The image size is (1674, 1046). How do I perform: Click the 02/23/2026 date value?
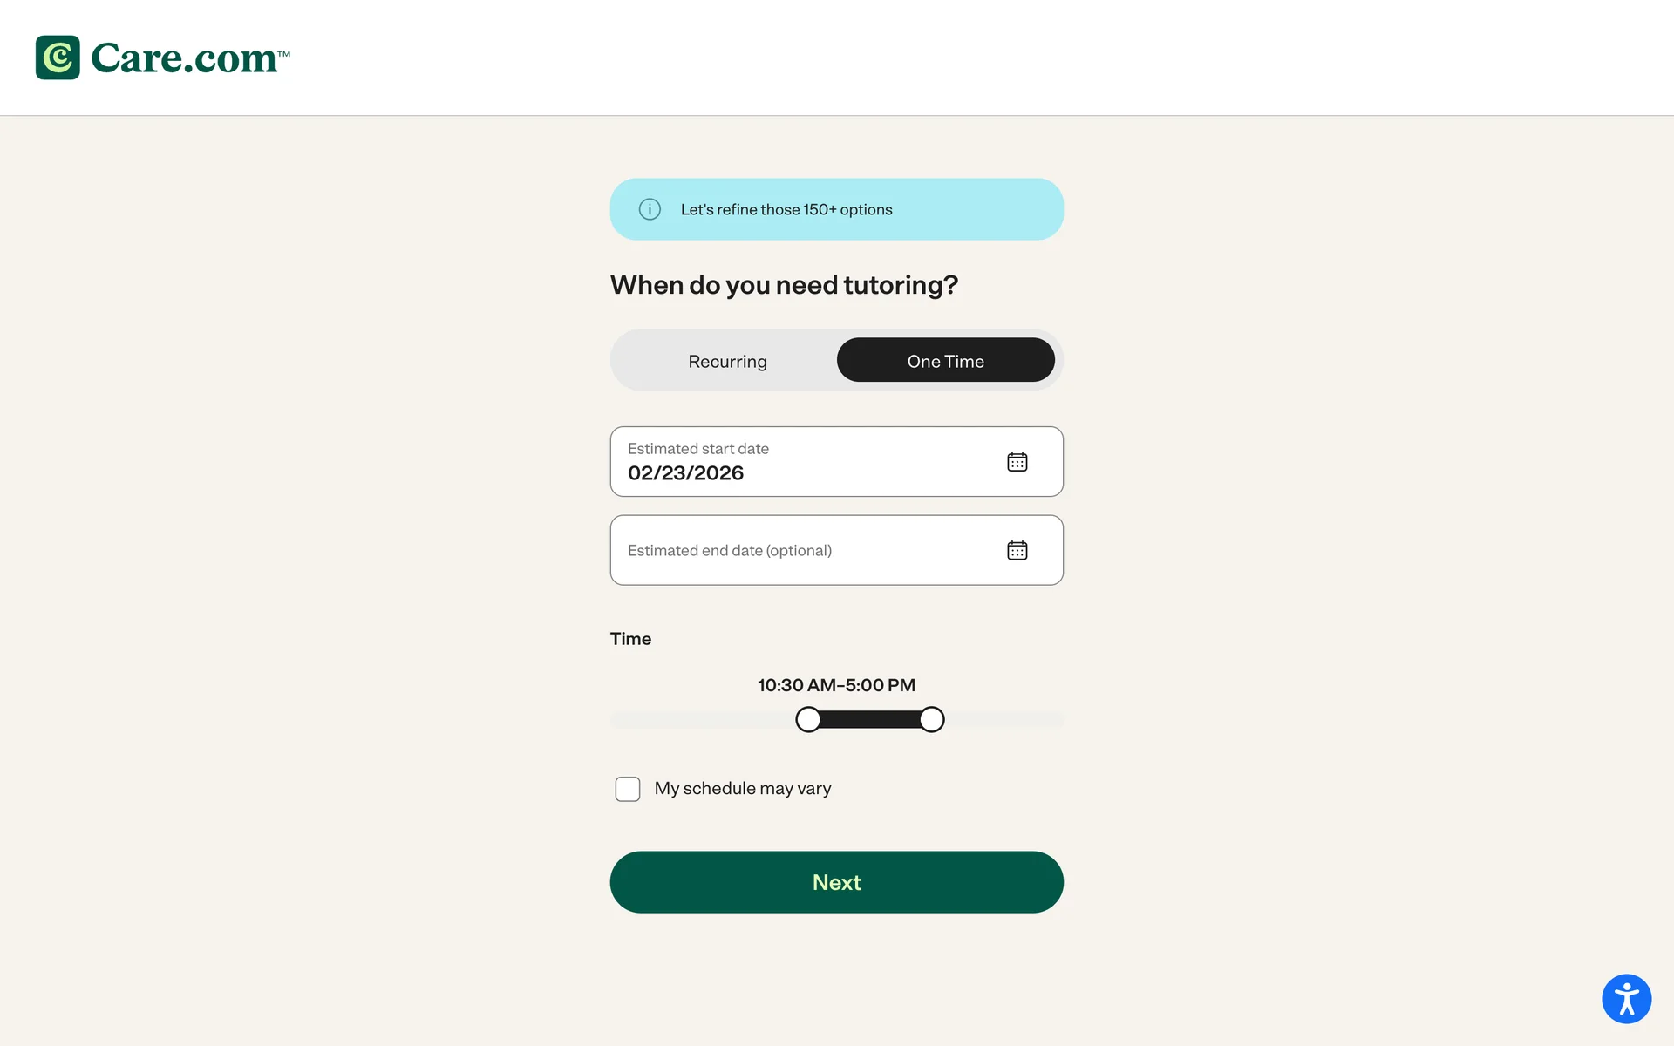(685, 473)
